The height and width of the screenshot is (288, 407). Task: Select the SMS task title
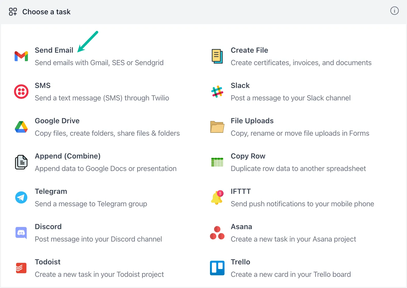tap(43, 85)
